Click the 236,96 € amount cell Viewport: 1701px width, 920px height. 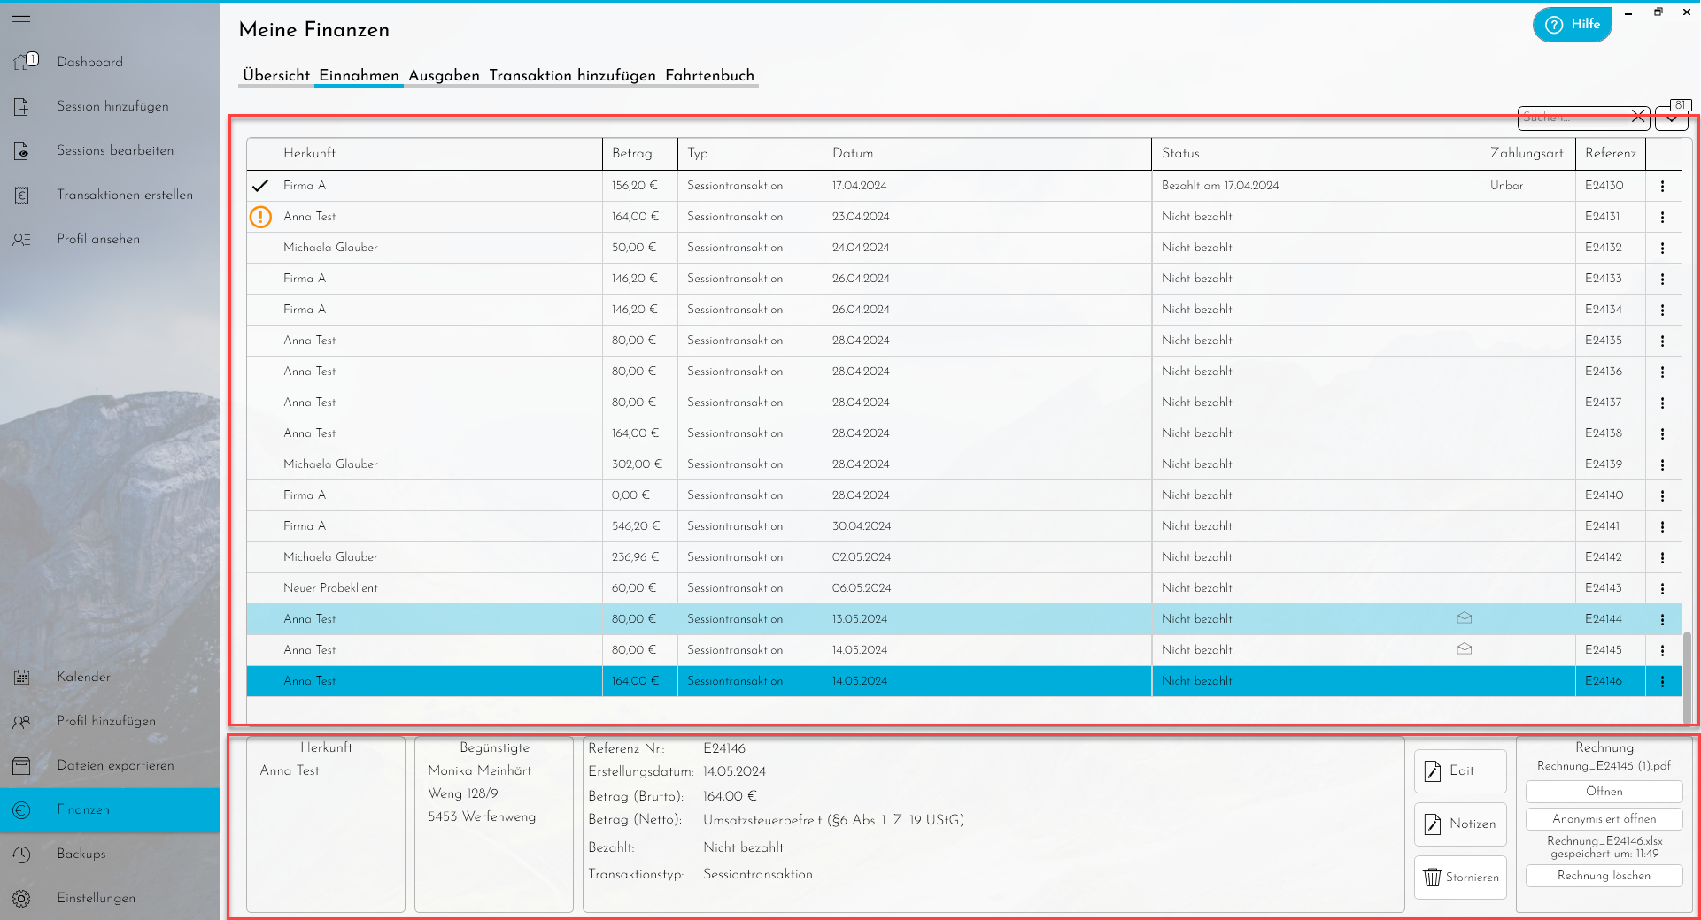(640, 557)
